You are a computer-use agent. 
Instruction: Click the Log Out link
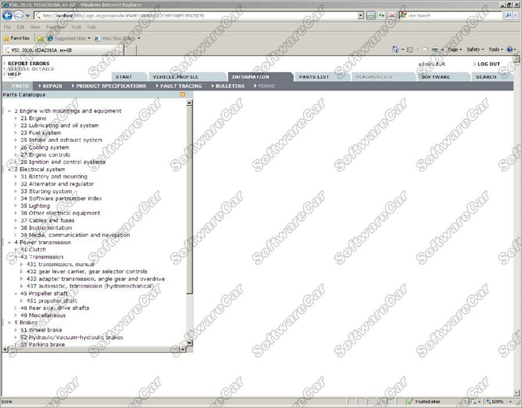[488, 64]
